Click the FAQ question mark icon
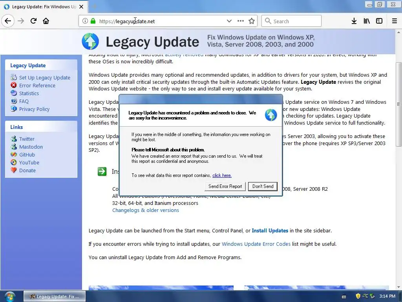Image resolution: width=402 pixels, height=302 pixels. tap(14, 101)
